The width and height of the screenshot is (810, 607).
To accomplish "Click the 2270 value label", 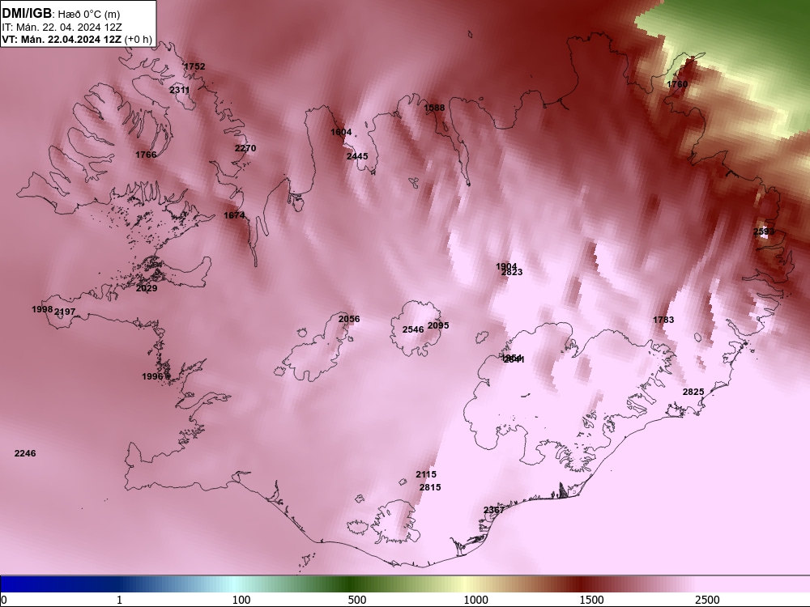I will 245,148.
